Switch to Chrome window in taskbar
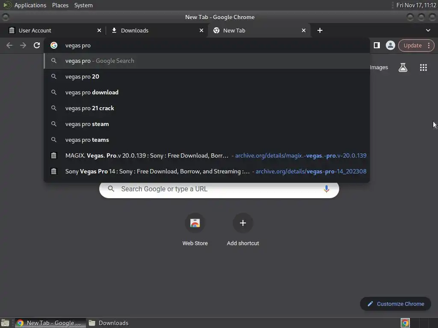The width and height of the screenshot is (438, 328). [x=50, y=323]
